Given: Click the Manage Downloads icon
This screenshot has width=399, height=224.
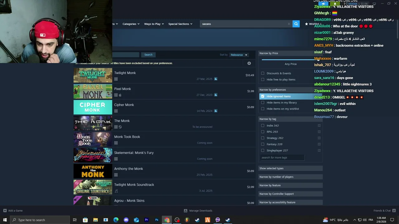Looking at the screenshot, I should pyautogui.click(x=185, y=211).
